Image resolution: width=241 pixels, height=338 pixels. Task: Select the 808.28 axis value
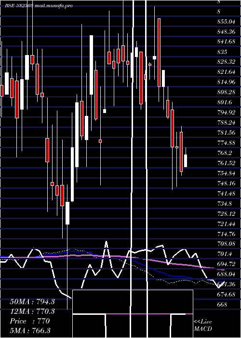[227, 92]
